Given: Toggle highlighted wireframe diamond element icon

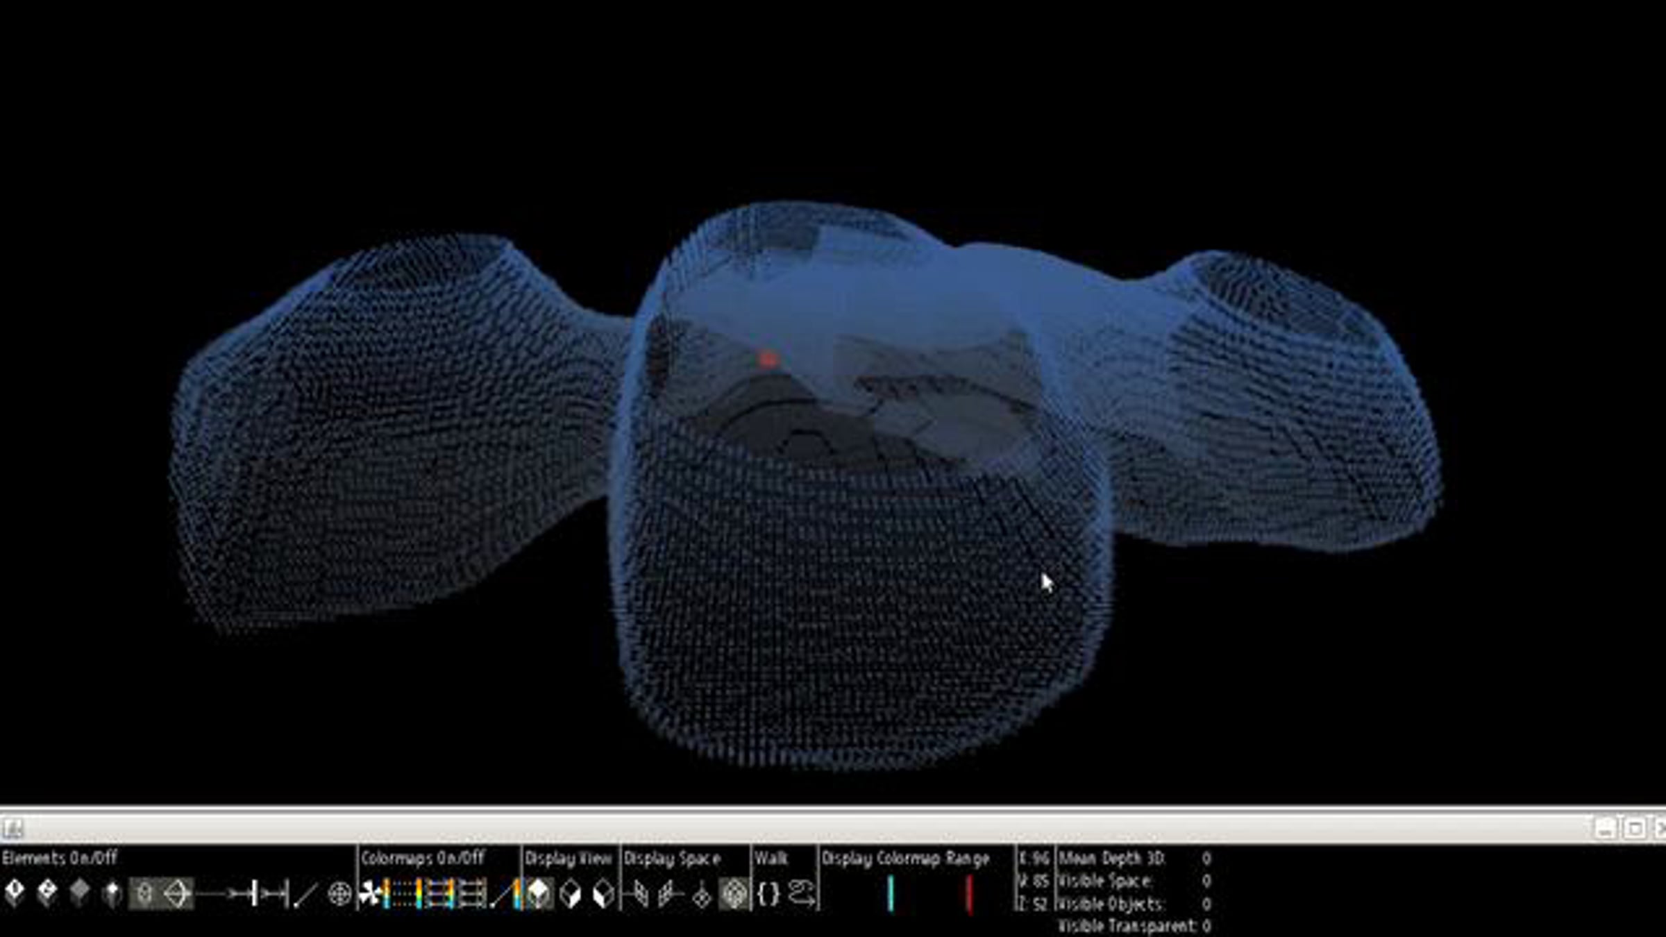Looking at the screenshot, I should tap(177, 894).
